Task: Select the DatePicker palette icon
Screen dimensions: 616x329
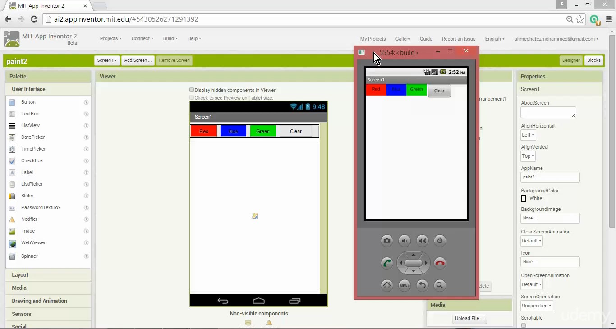Action: click(x=12, y=137)
